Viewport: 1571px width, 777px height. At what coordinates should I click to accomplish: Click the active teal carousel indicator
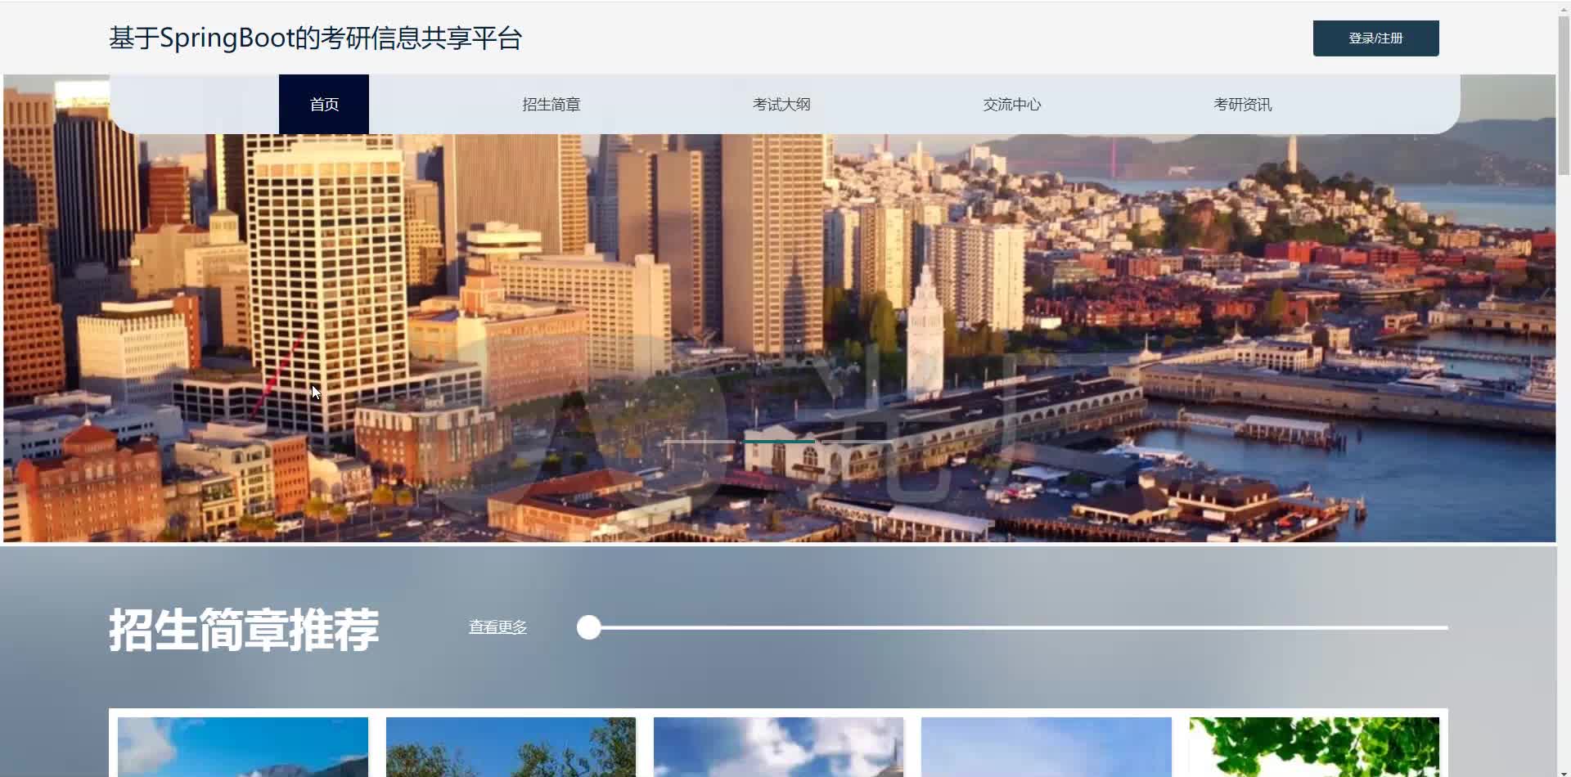click(x=779, y=442)
